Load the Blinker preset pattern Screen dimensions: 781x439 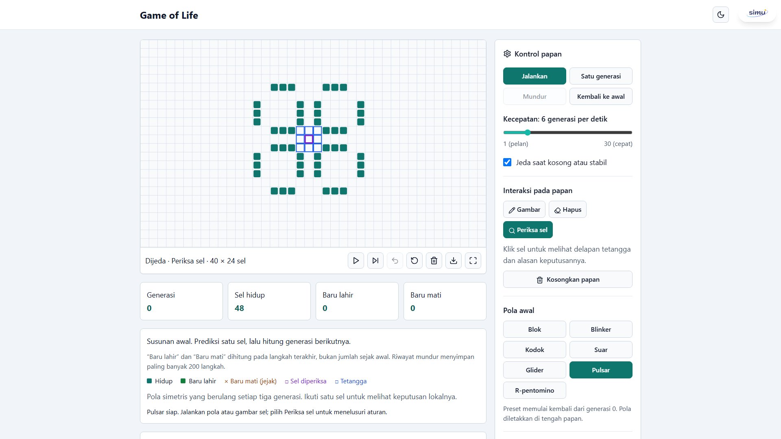point(601,329)
